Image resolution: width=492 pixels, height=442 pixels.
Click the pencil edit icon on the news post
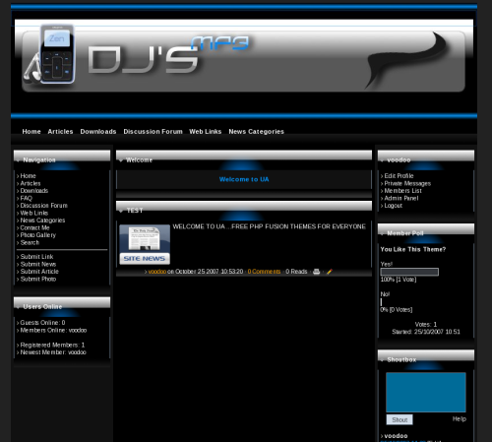click(x=330, y=272)
